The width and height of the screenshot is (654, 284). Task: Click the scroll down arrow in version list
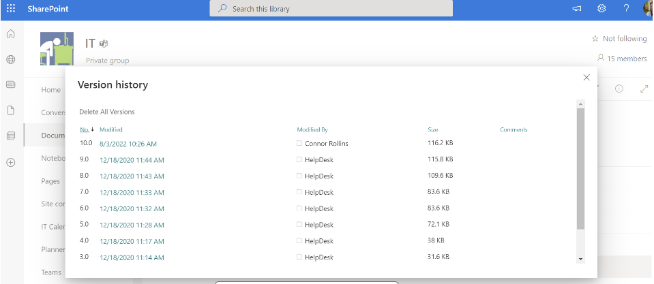580,259
